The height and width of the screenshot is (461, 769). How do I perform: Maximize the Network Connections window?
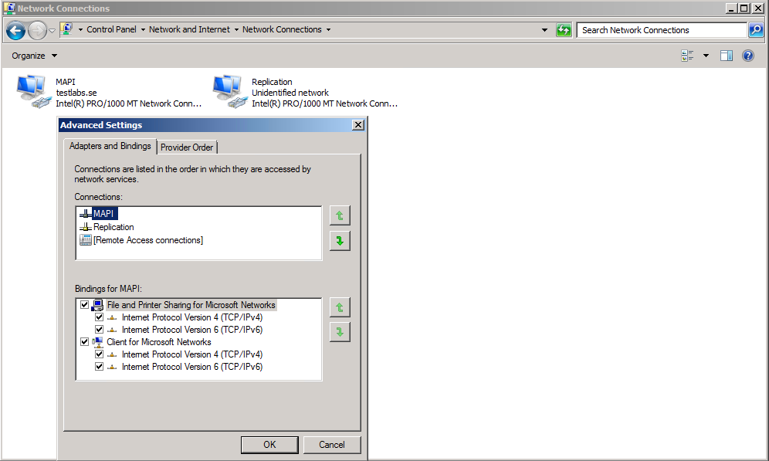click(x=744, y=8)
